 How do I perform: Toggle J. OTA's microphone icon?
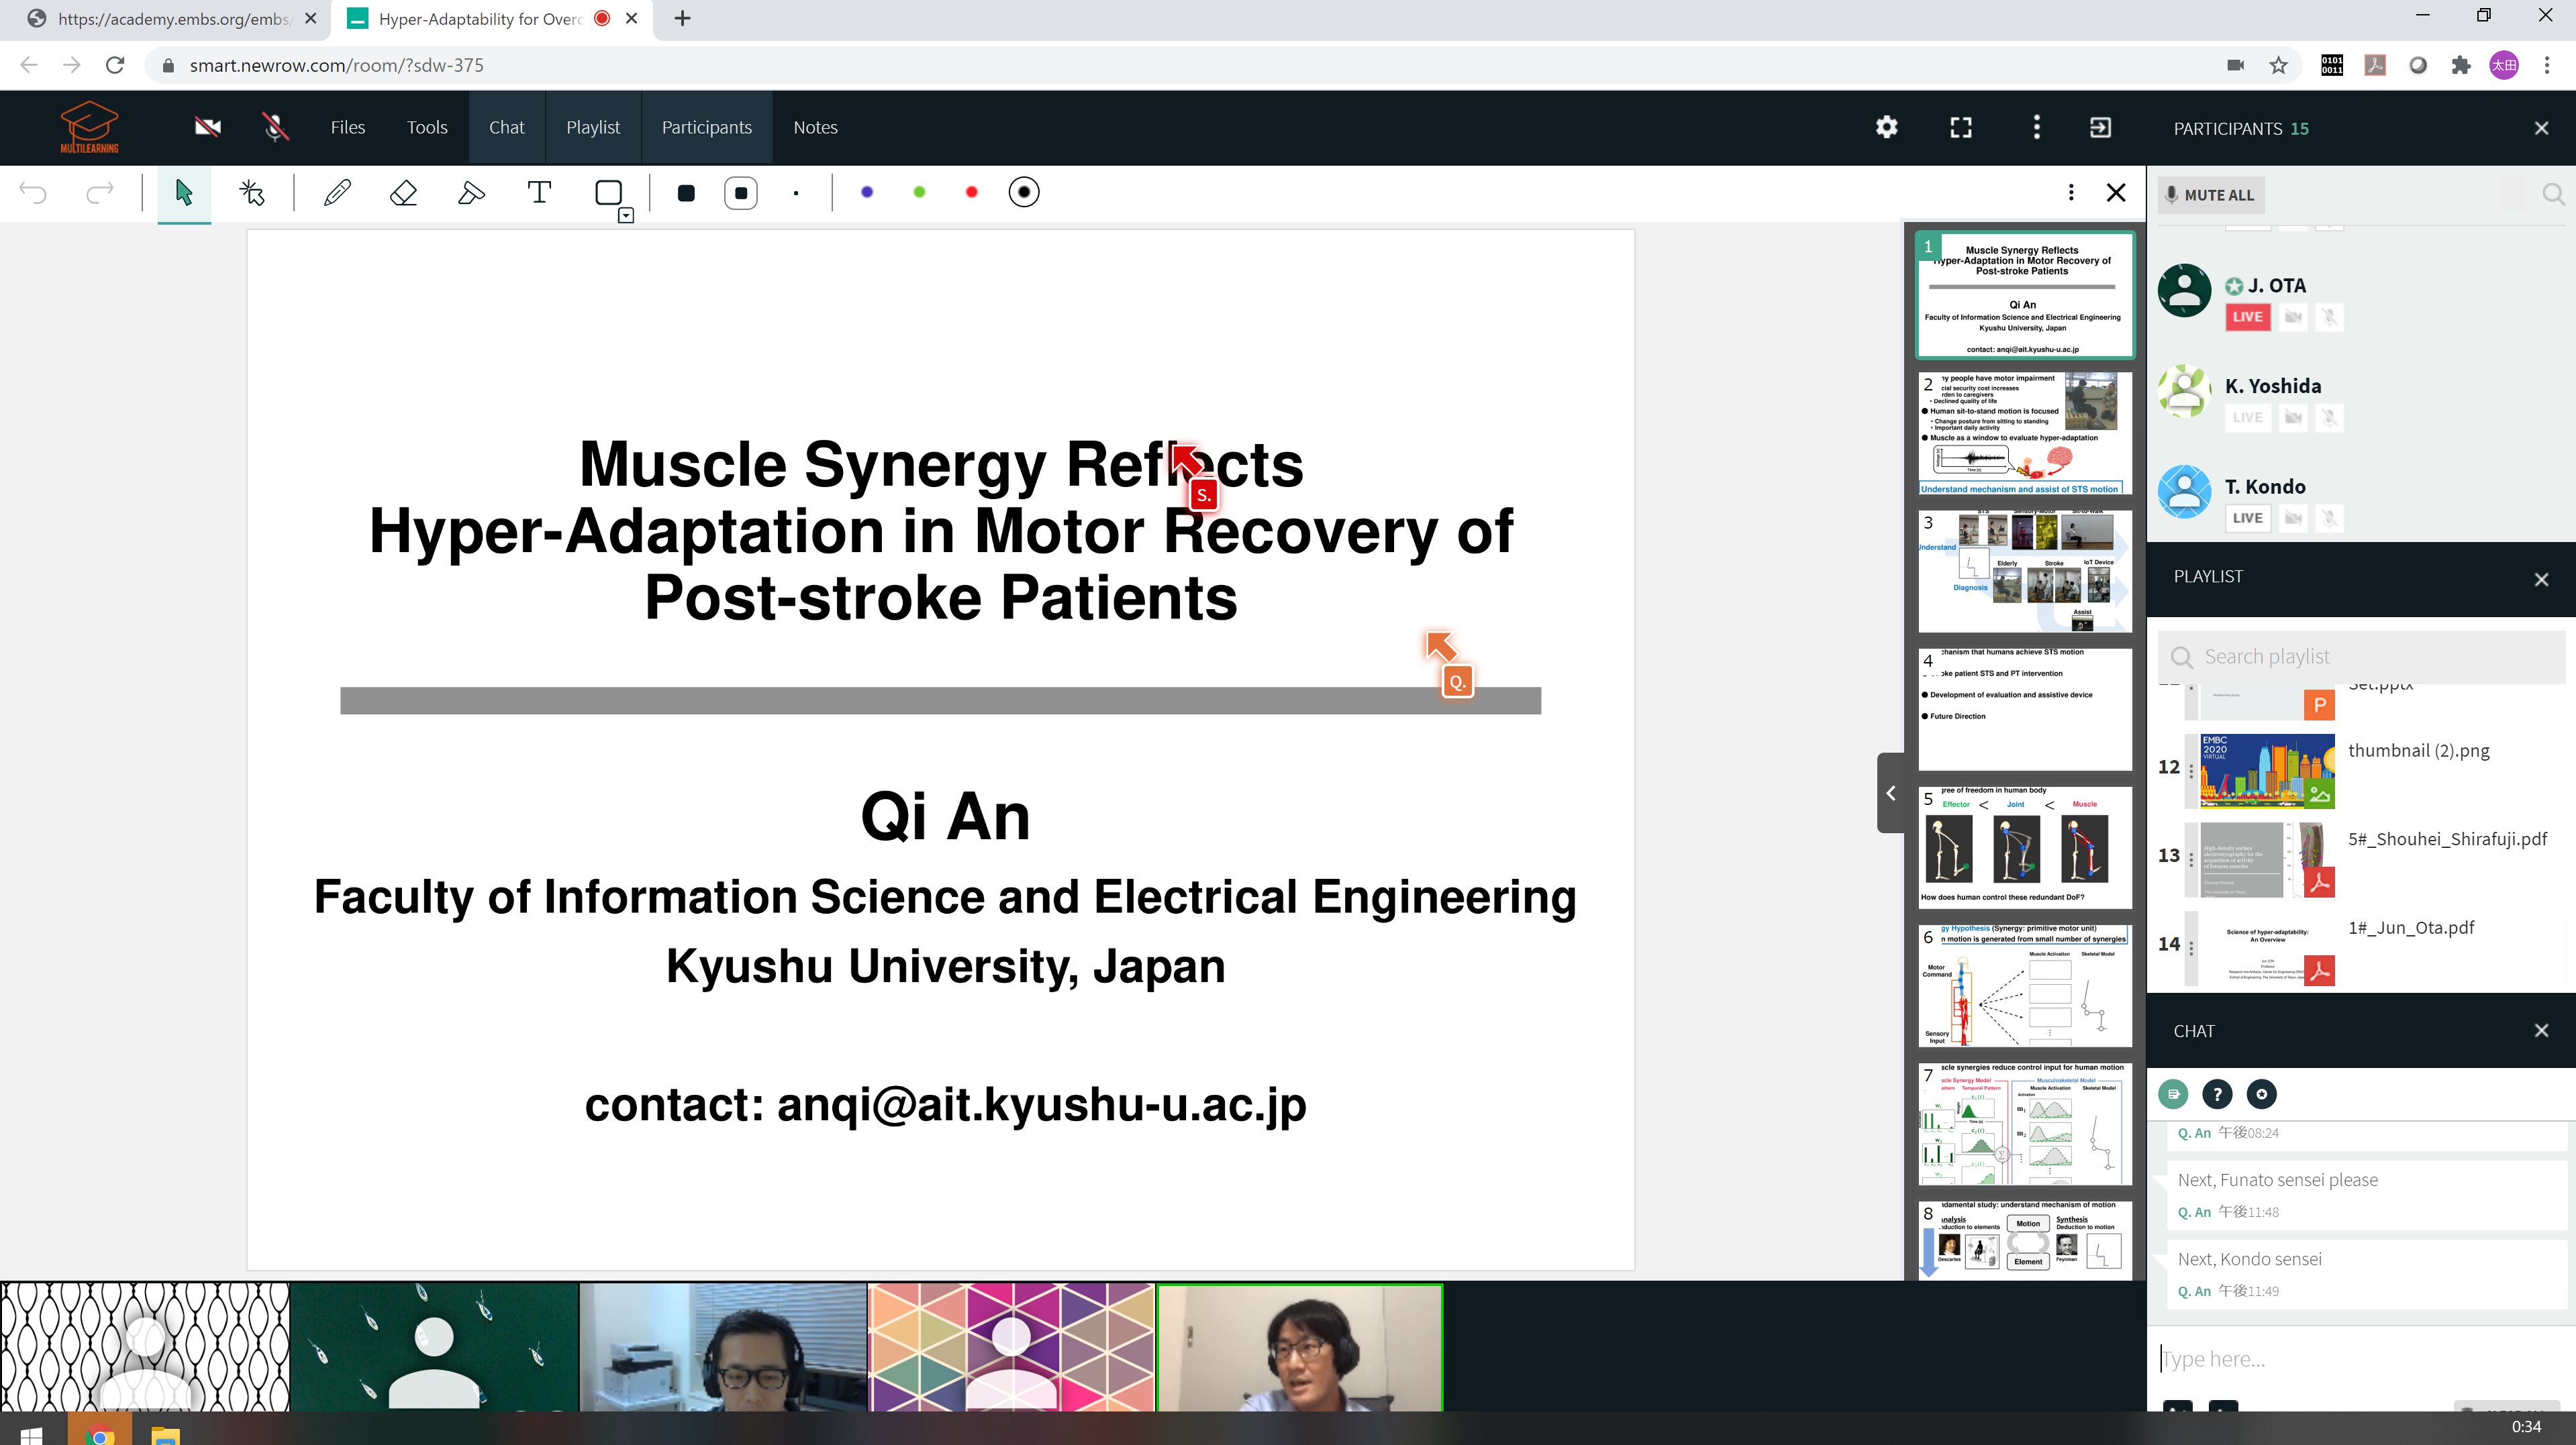(x=2329, y=317)
